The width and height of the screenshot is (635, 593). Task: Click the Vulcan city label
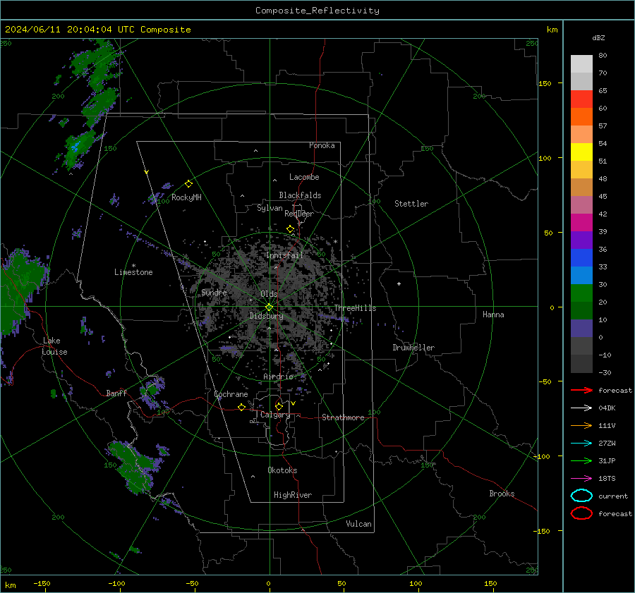tap(358, 524)
